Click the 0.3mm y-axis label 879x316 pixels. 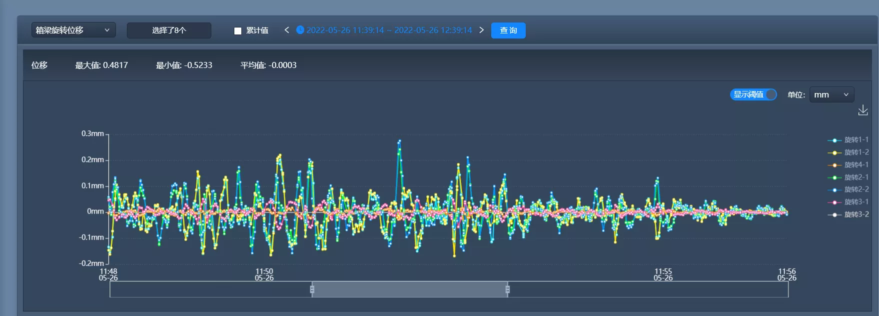click(x=93, y=133)
